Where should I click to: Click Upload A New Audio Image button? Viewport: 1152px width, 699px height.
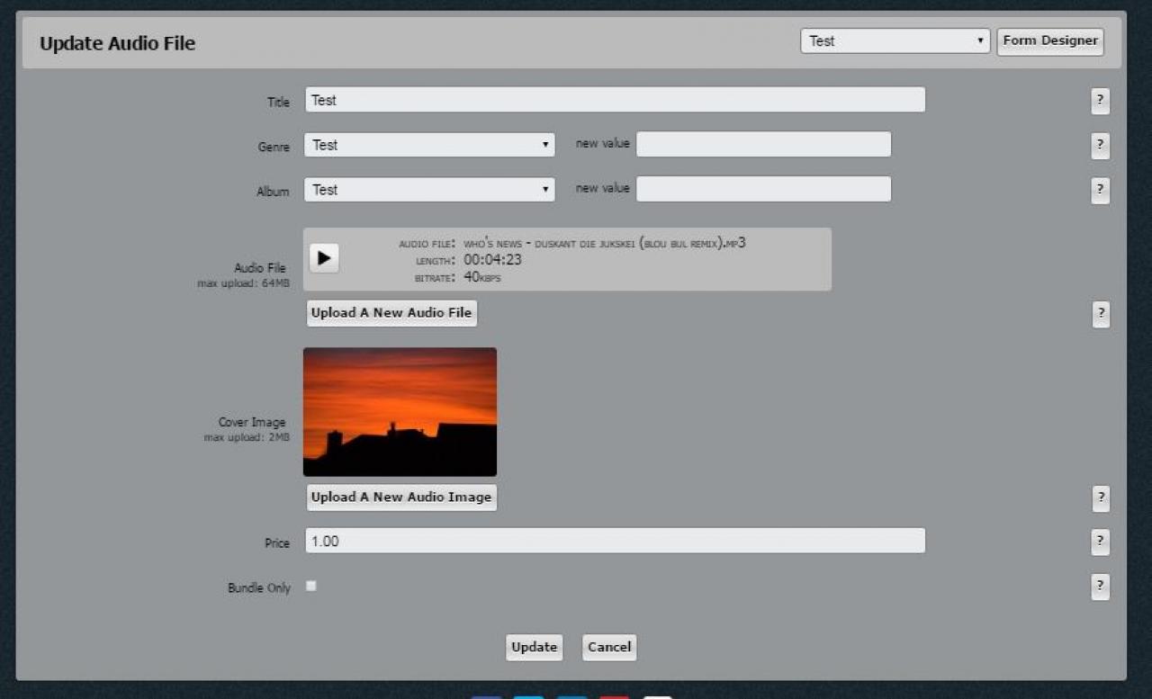point(401,497)
